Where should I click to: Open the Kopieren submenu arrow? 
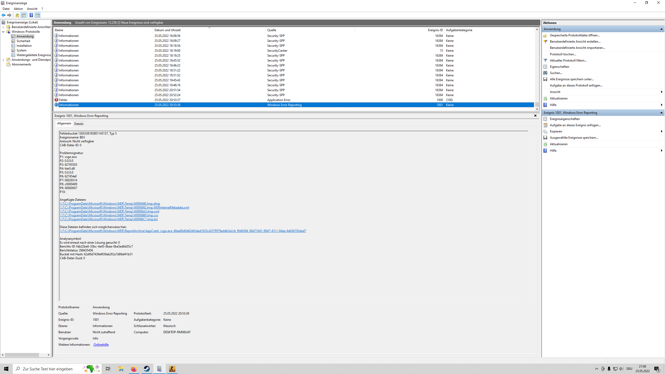click(662, 131)
